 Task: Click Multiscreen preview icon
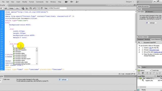[x=23, y=8]
